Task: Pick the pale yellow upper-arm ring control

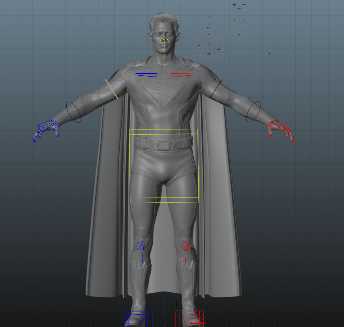Action: [x=112, y=89]
